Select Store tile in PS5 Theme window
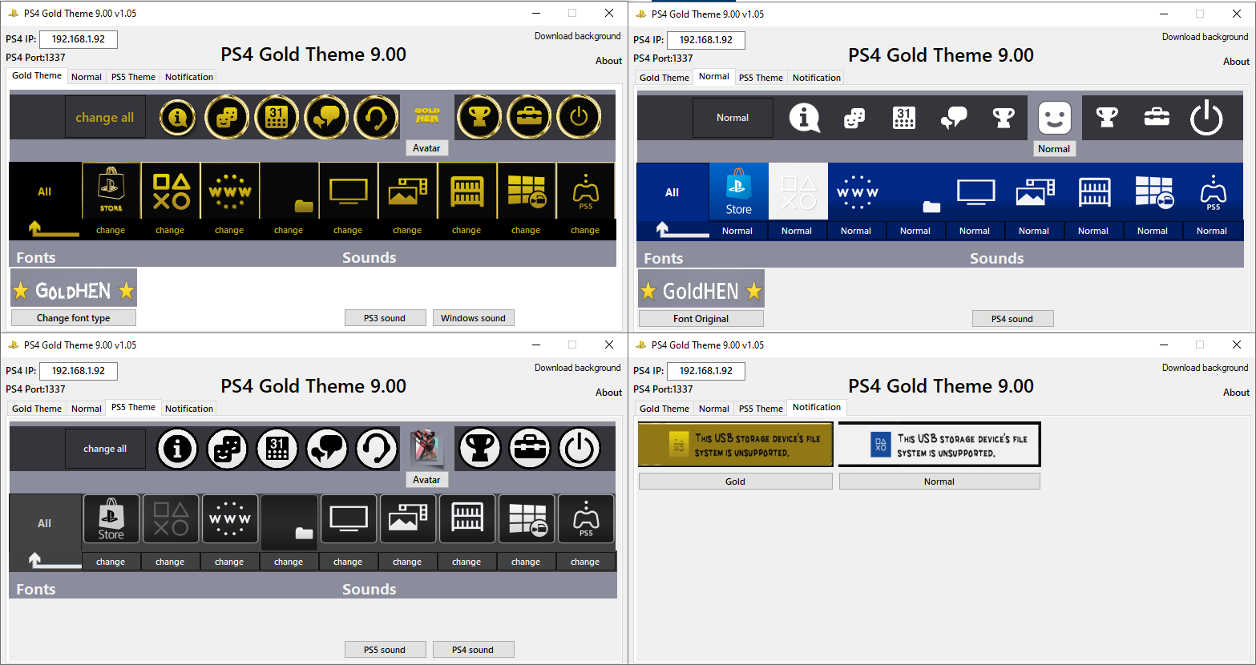The width and height of the screenshot is (1256, 665). pyautogui.click(x=111, y=519)
